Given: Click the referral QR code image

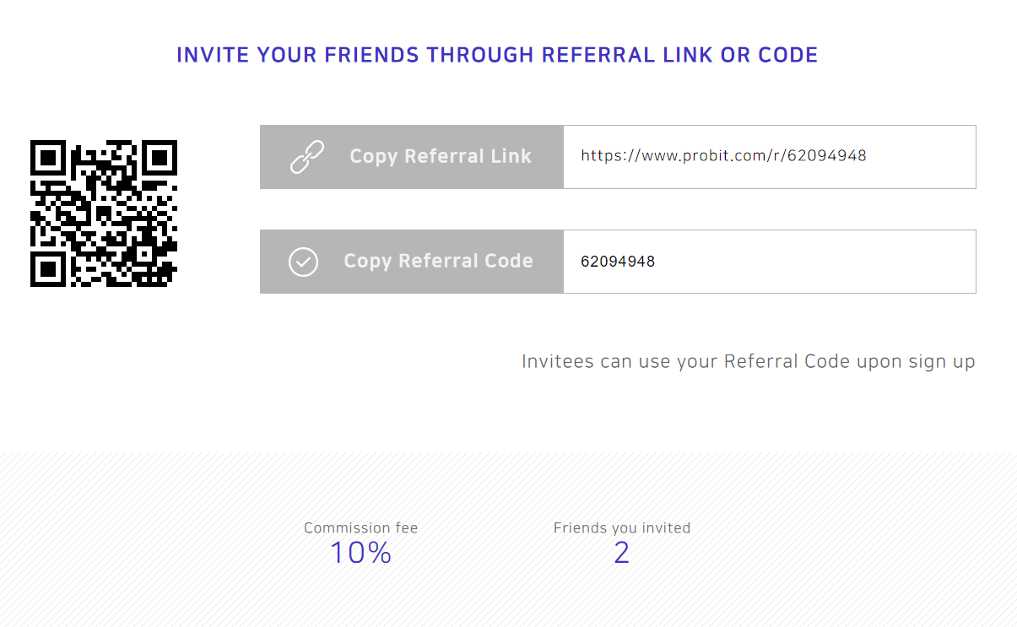Looking at the screenshot, I should tap(104, 214).
